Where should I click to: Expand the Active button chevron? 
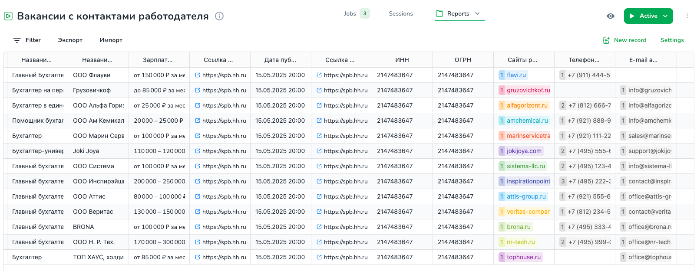coord(665,16)
